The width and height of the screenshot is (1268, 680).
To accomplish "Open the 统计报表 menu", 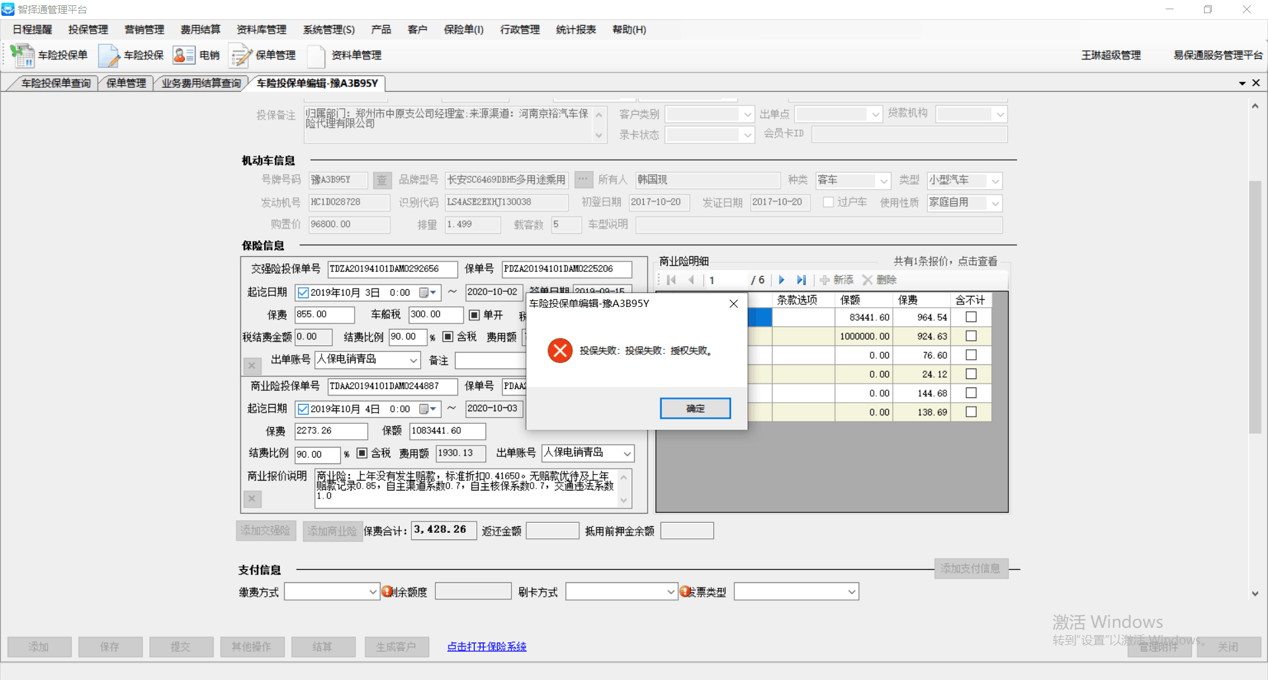I will coord(575,30).
